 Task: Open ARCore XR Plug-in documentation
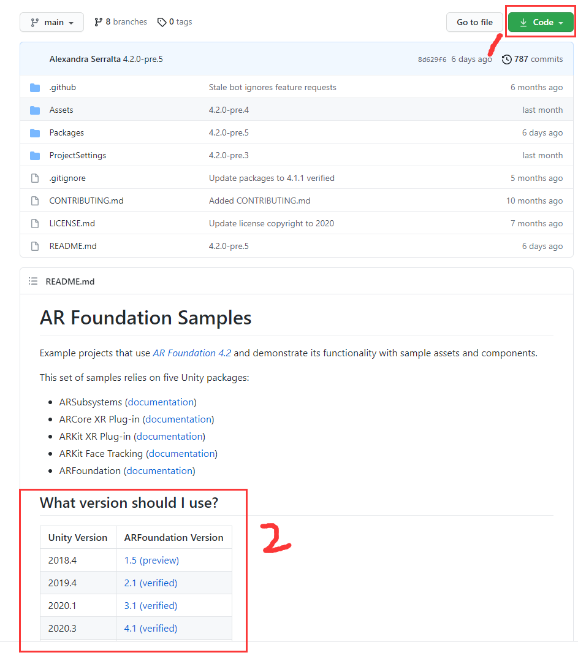coord(178,419)
